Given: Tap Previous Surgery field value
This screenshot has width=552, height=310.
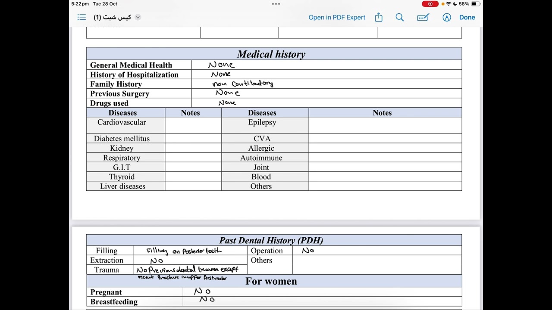Looking at the screenshot, I should coord(326,93).
